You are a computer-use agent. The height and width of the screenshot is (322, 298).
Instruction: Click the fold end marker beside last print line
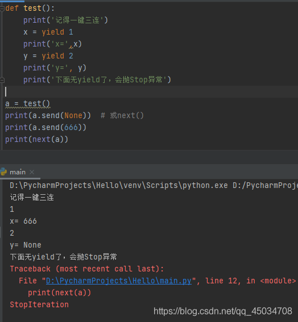(2, 80)
